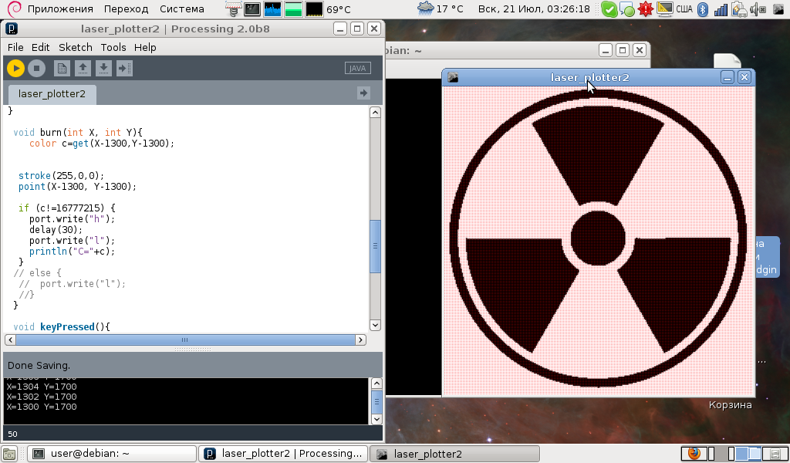Open a sketch with the up-arrow icon

click(x=83, y=68)
